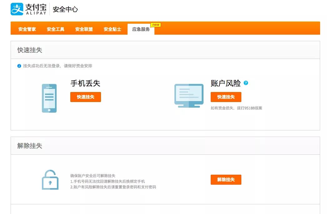Click the yellow new badge on 应急服务
Screen dimensions: 327x214
pos(156,25)
